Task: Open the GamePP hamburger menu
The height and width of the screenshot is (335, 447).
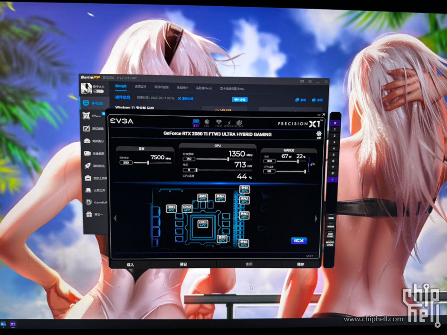Action: point(310,82)
